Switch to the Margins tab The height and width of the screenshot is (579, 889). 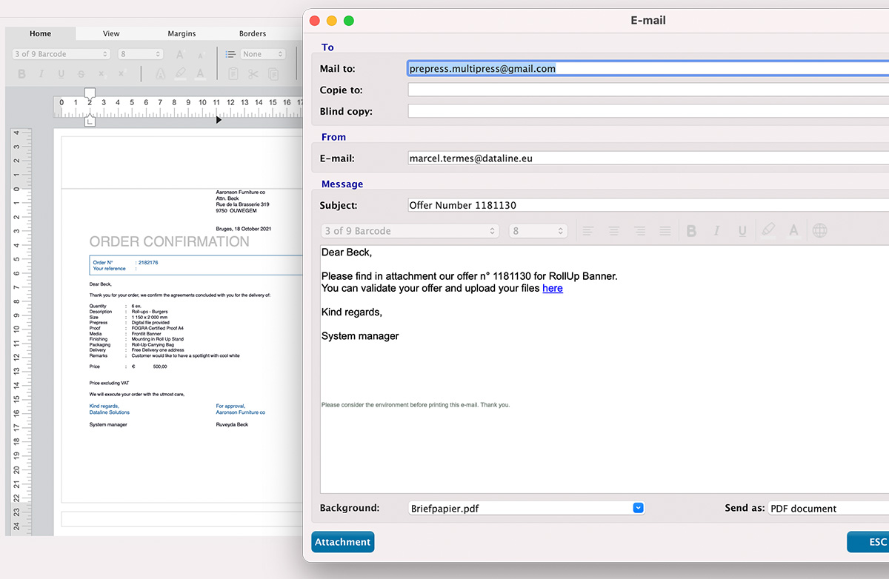click(182, 33)
